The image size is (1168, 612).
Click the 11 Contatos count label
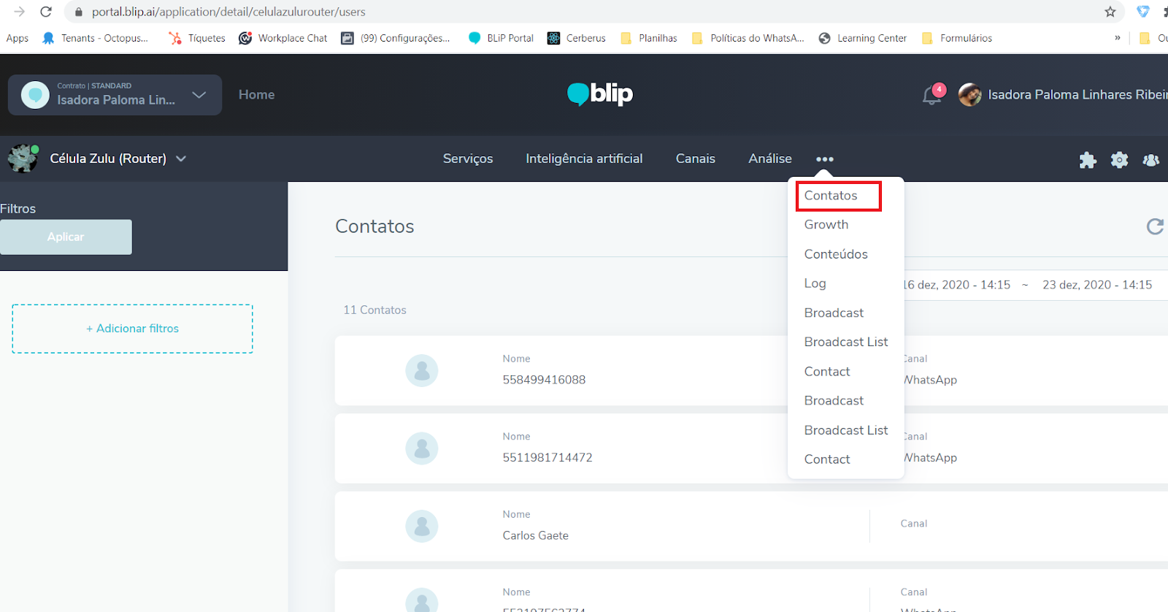coord(374,310)
